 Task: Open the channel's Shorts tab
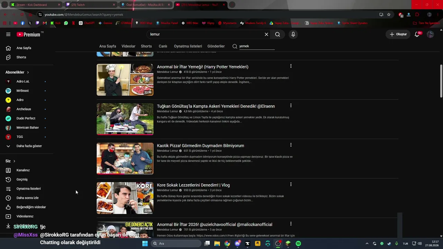click(146, 46)
